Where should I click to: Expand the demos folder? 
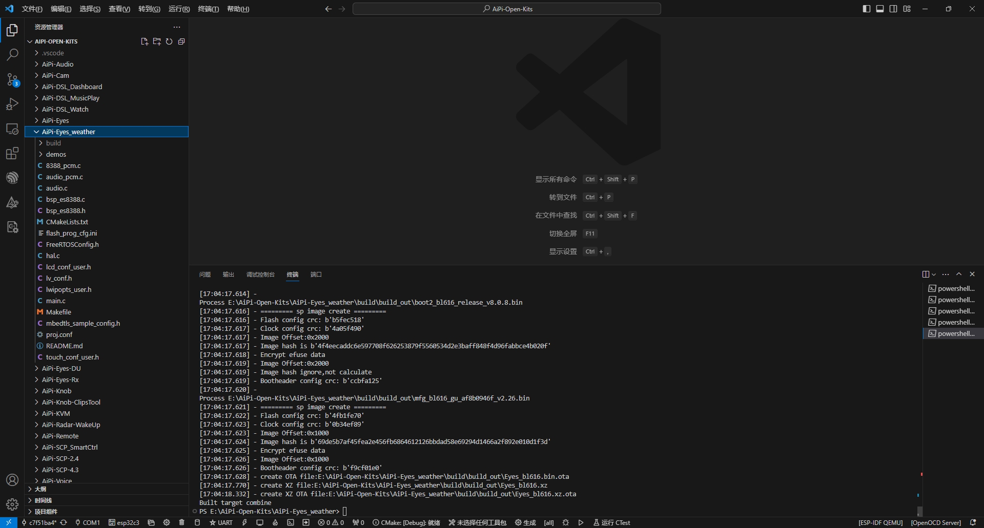(107, 154)
